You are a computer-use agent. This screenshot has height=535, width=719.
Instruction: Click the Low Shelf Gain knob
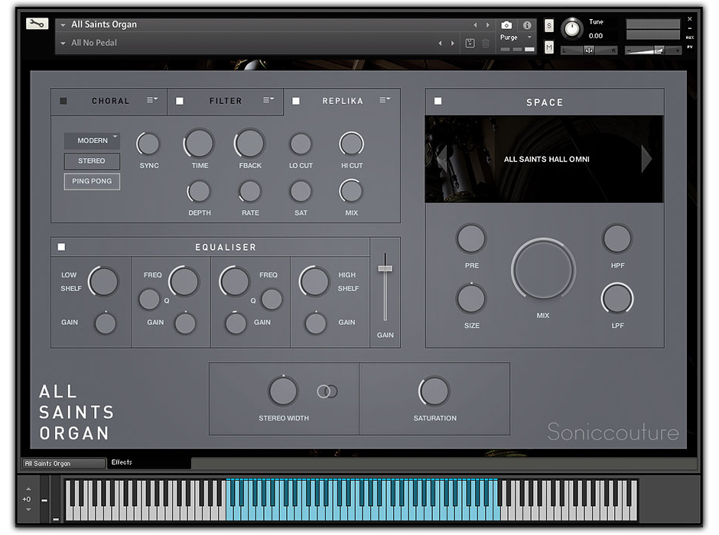[x=106, y=323]
